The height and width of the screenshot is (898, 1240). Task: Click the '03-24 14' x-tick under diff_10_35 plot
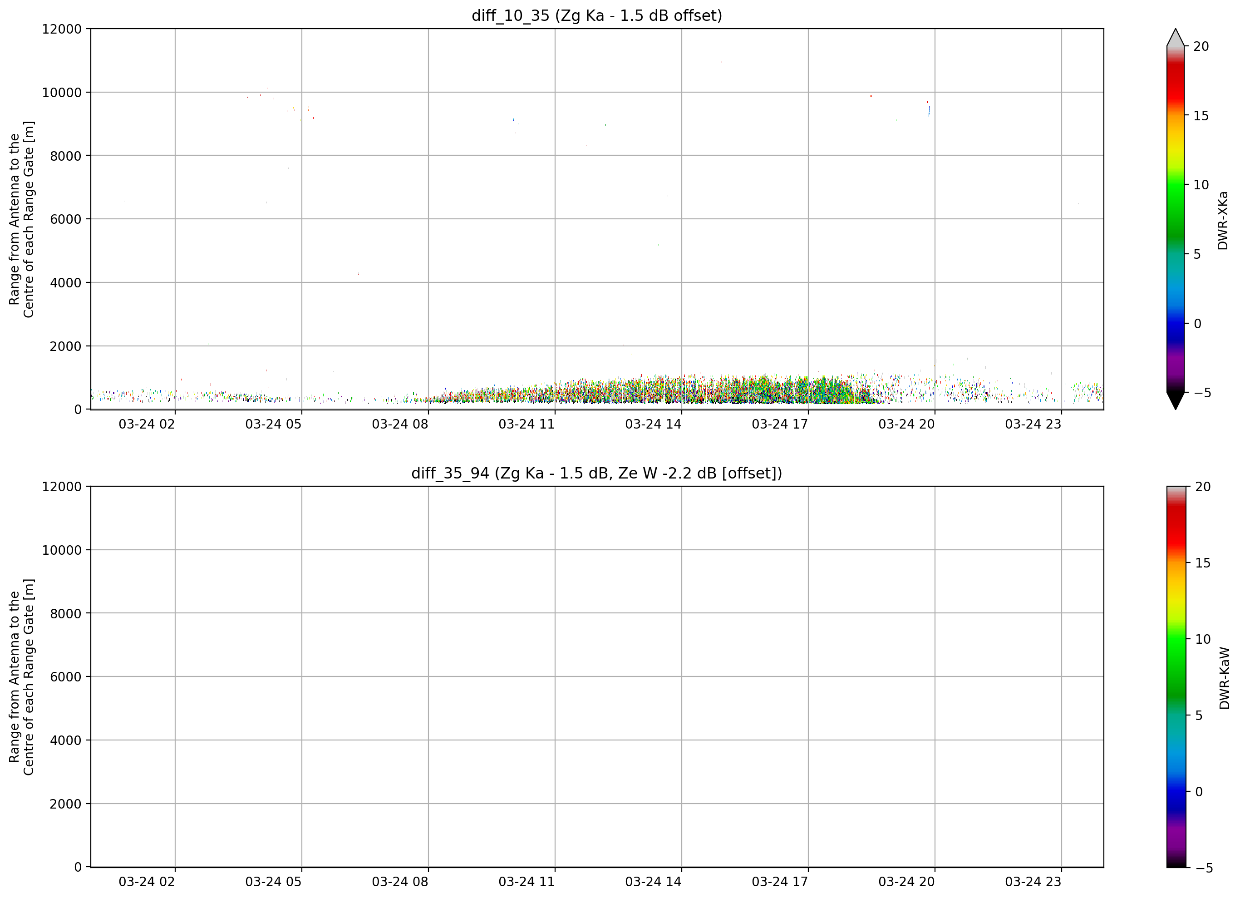pos(653,424)
